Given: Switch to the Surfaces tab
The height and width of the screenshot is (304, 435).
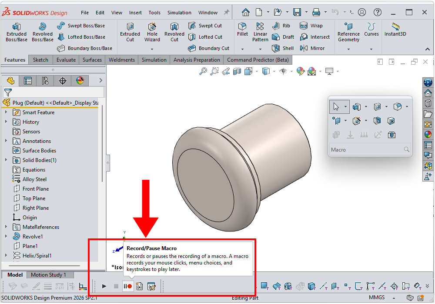Looking at the screenshot, I should [x=92, y=60].
